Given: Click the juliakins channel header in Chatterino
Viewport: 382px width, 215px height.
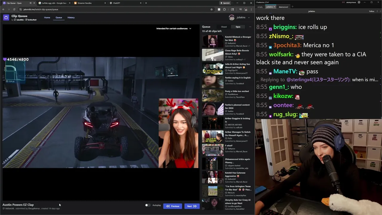Looking at the screenshot, I should (x=311, y=11).
